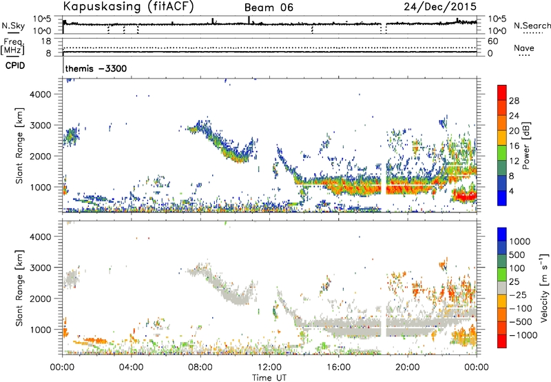Click the solid frequency line in Freq panel
The height and width of the screenshot is (382, 551).
[269, 52]
